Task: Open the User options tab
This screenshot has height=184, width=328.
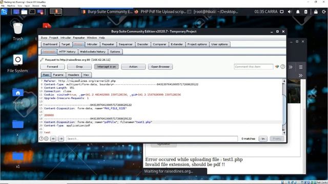Action: tap(219, 44)
